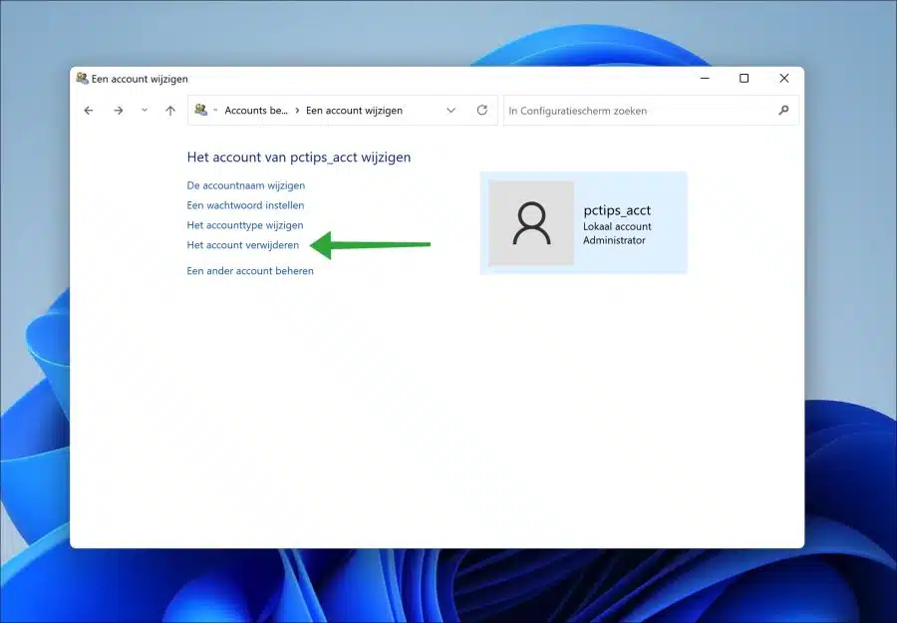Image resolution: width=897 pixels, height=623 pixels.
Task: Go forward with the right arrow button
Action: coord(119,111)
